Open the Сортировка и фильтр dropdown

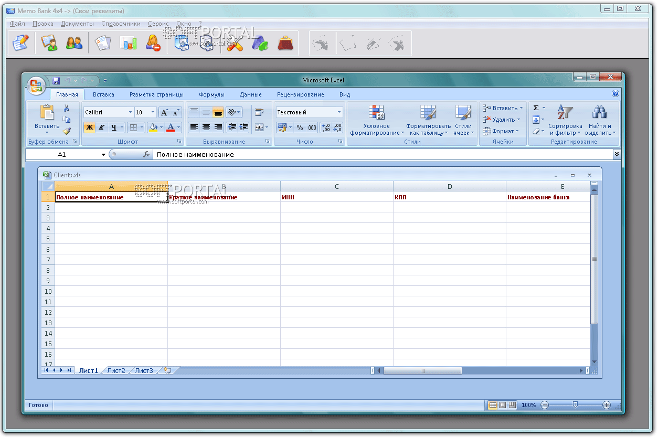coord(565,121)
